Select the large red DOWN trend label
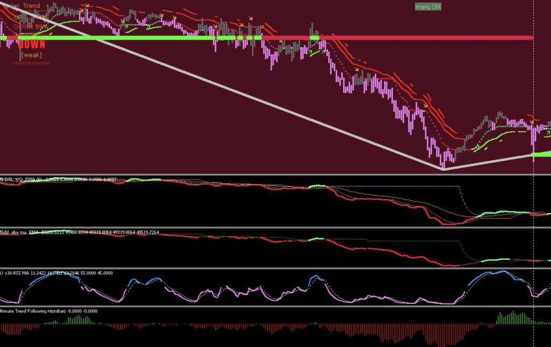The height and width of the screenshot is (347, 551). click(x=32, y=44)
